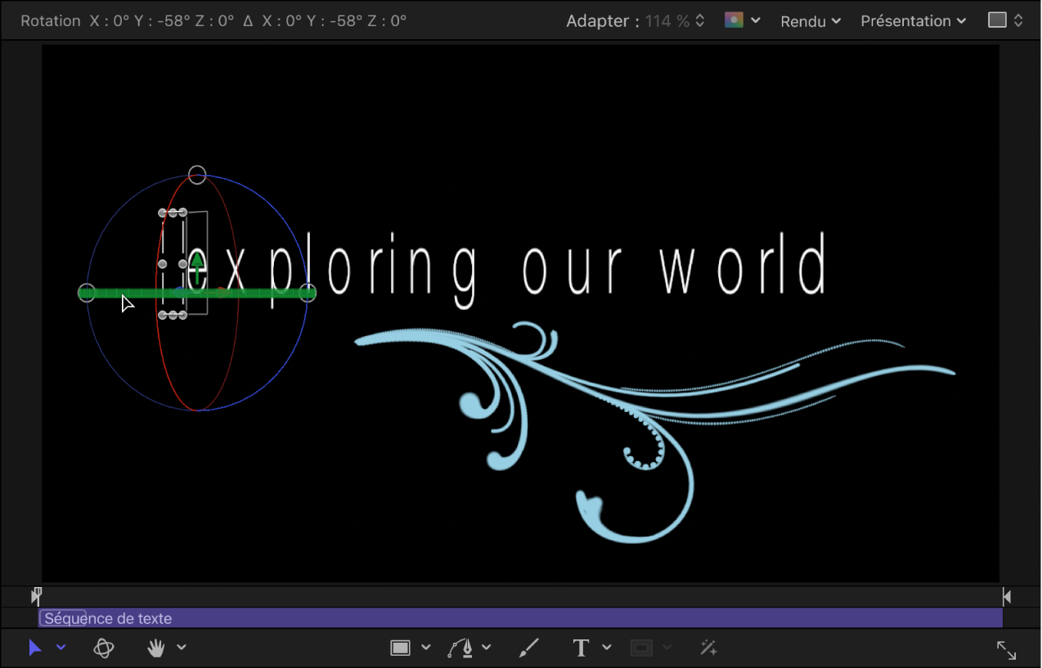Image resolution: width=1042 pixels, height=668 pixels.
Task: Expand the shape tool options chevron
Action: coord(425,648)
